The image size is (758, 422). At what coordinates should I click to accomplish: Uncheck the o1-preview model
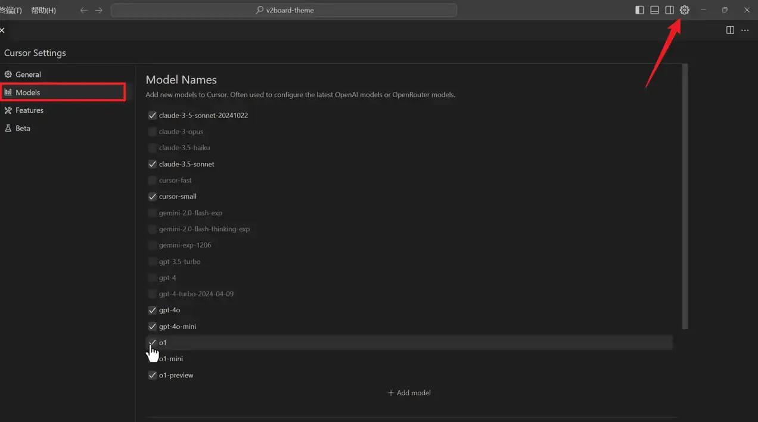152,375
